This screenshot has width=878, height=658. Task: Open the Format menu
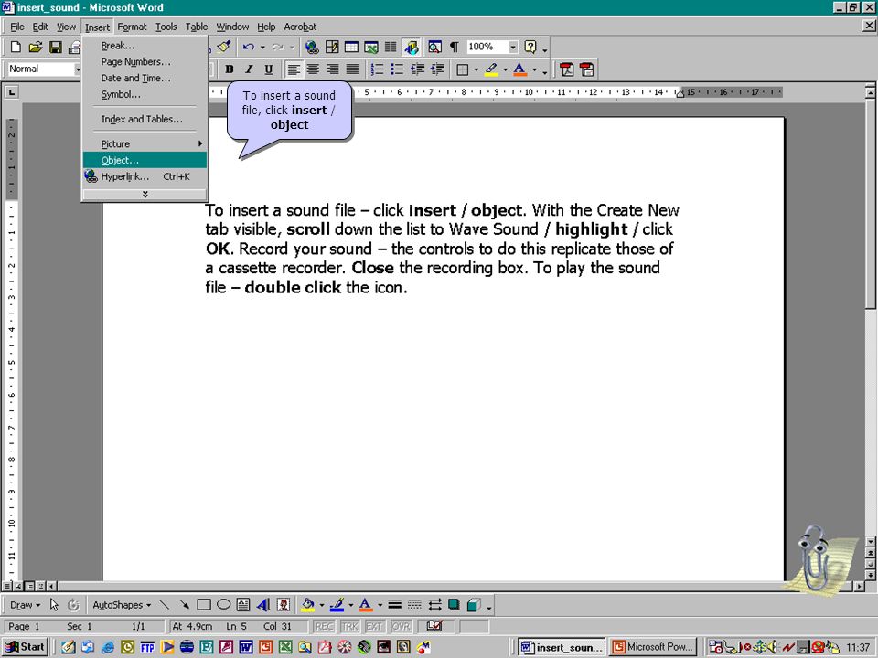[x=132, y=27]
